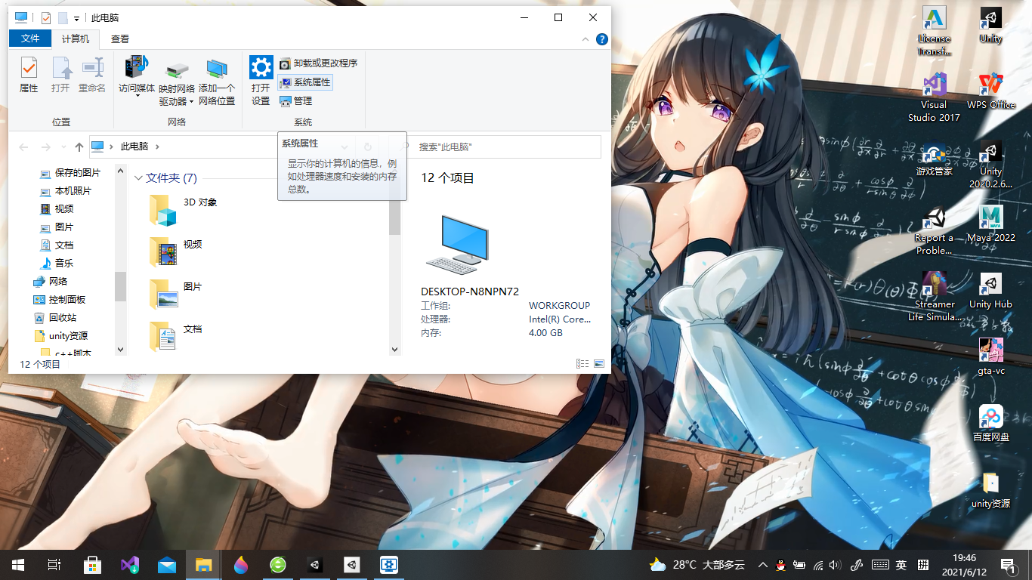Open the 访问媒体 dropdown
The image size is (1032, 580).
coord(137,96)
